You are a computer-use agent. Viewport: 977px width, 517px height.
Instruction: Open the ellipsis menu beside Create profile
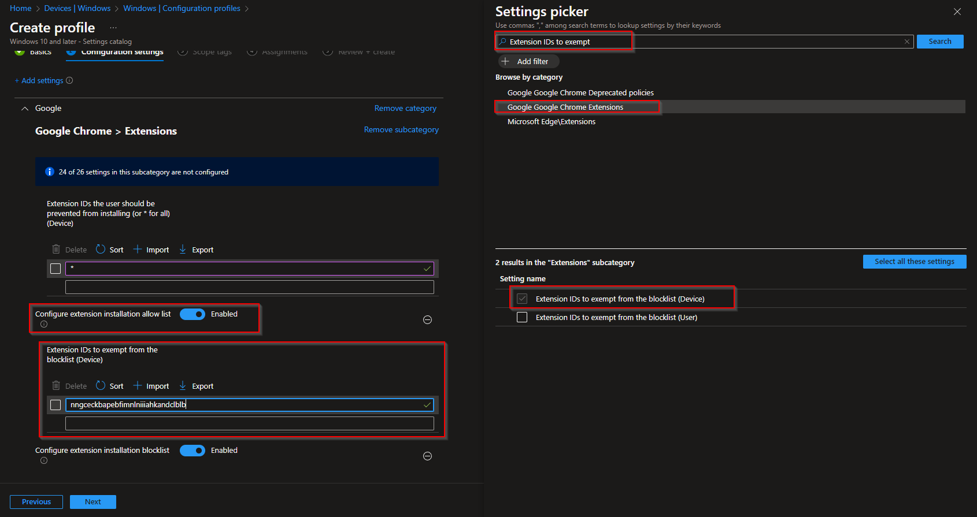tap(113, 28)
